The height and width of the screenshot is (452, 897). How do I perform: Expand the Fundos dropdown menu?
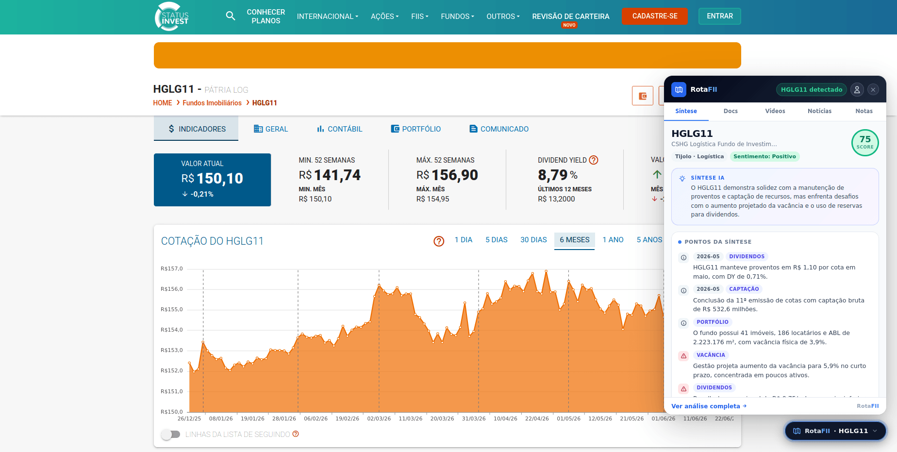(458, 17)
